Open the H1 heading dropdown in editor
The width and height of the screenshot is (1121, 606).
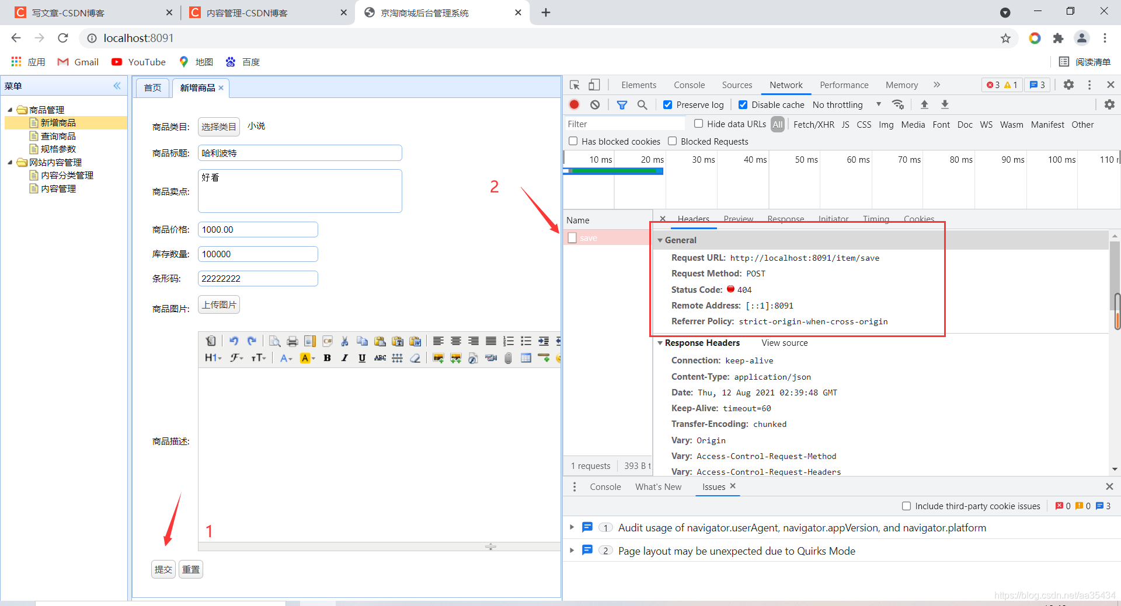[213, 358]
